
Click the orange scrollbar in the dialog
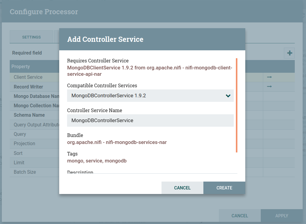coord(236,105)
